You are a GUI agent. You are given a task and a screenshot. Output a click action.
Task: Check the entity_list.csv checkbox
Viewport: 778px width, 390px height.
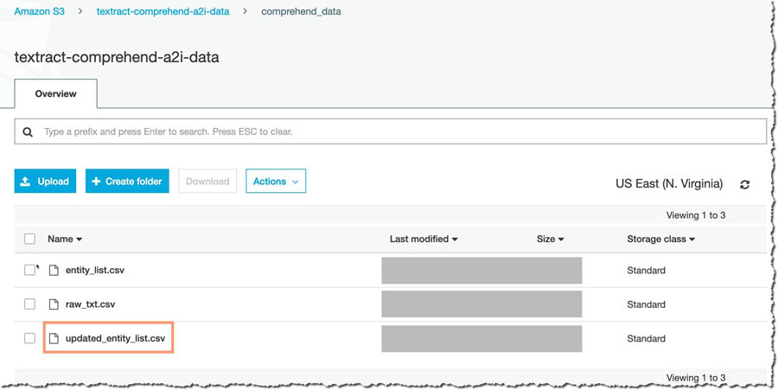pos(29,271)
